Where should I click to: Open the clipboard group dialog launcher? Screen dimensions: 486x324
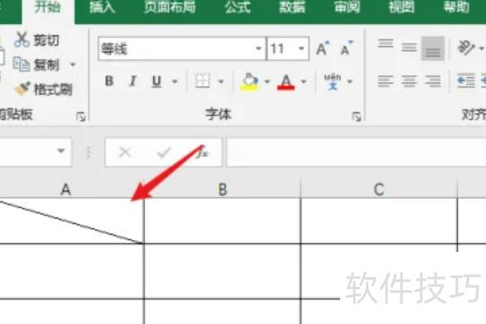81,117
